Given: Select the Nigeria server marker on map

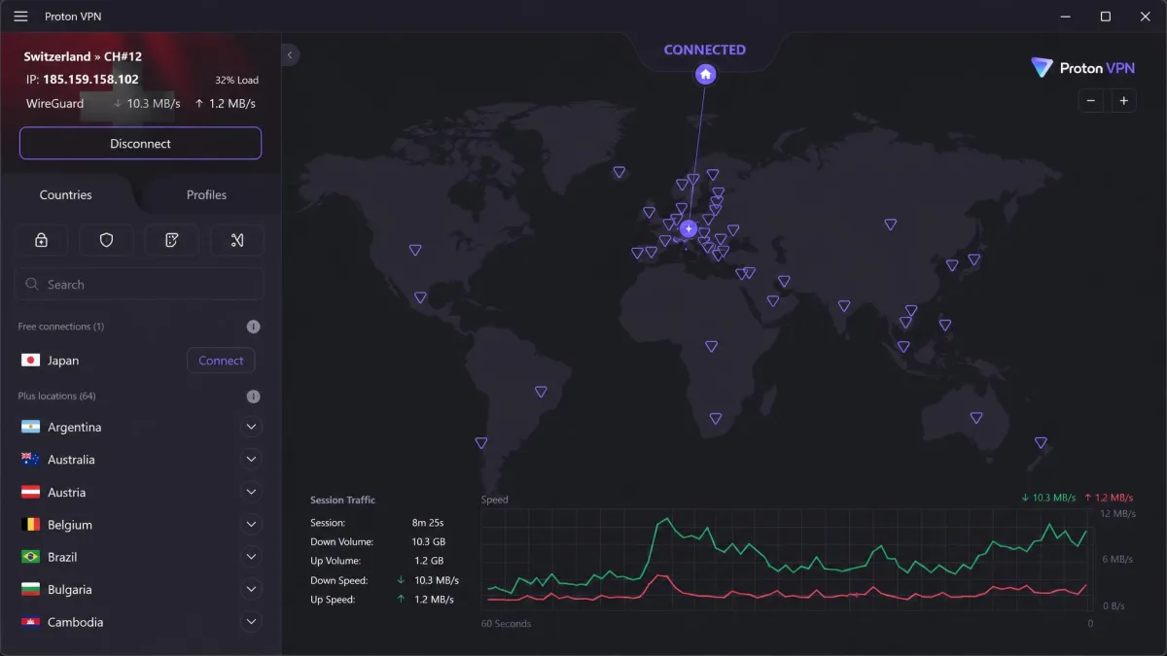Looking at the screenshot, I should pos(711,346).
